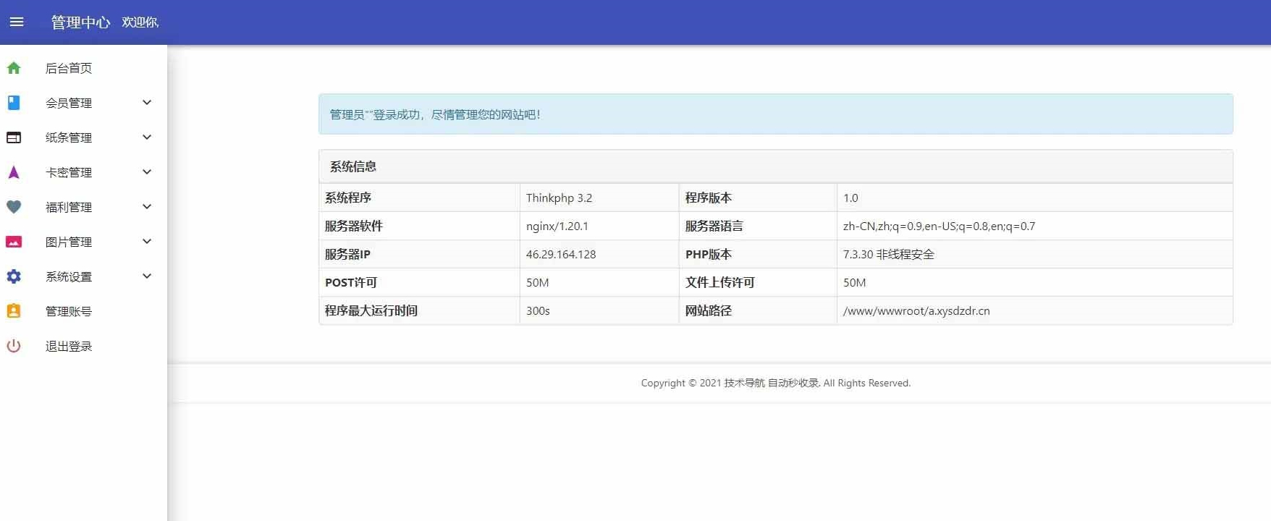Click 退出登录 link

coord(69,346)
